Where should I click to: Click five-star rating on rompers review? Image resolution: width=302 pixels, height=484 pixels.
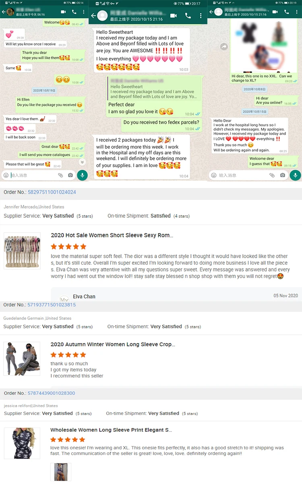point(68,246)
